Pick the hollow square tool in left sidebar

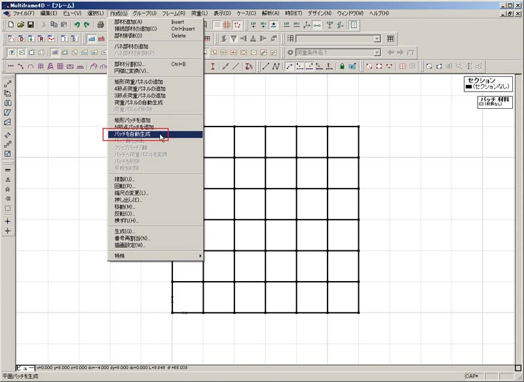[8, 208]
